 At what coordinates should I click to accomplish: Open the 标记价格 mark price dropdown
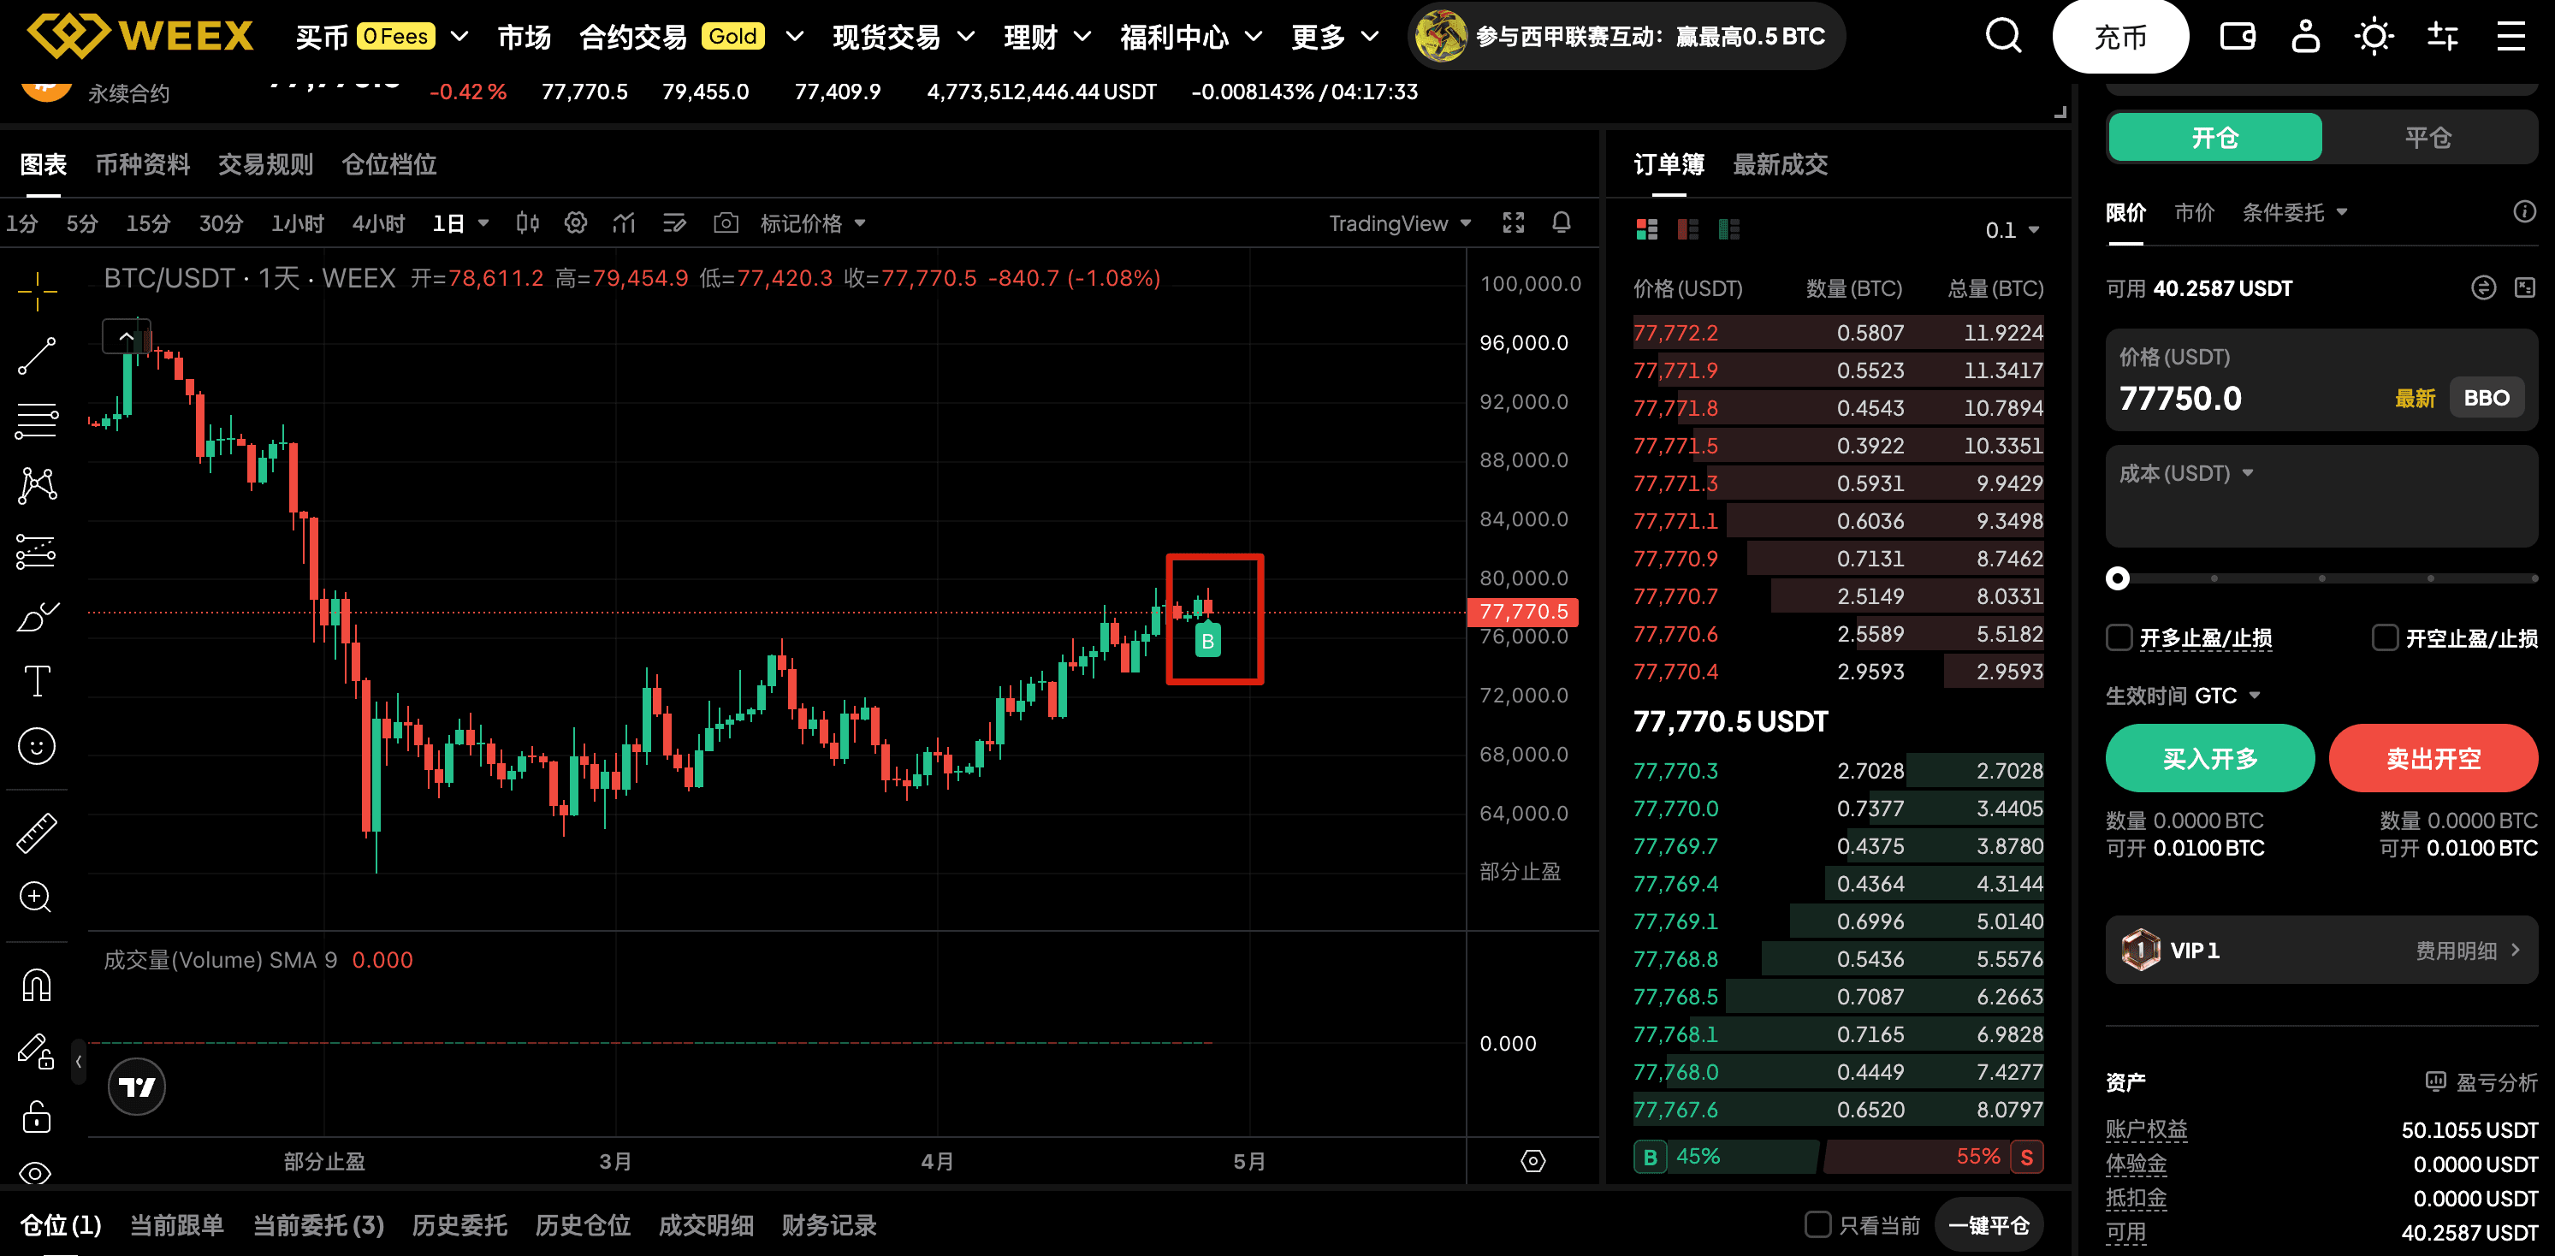814,223
